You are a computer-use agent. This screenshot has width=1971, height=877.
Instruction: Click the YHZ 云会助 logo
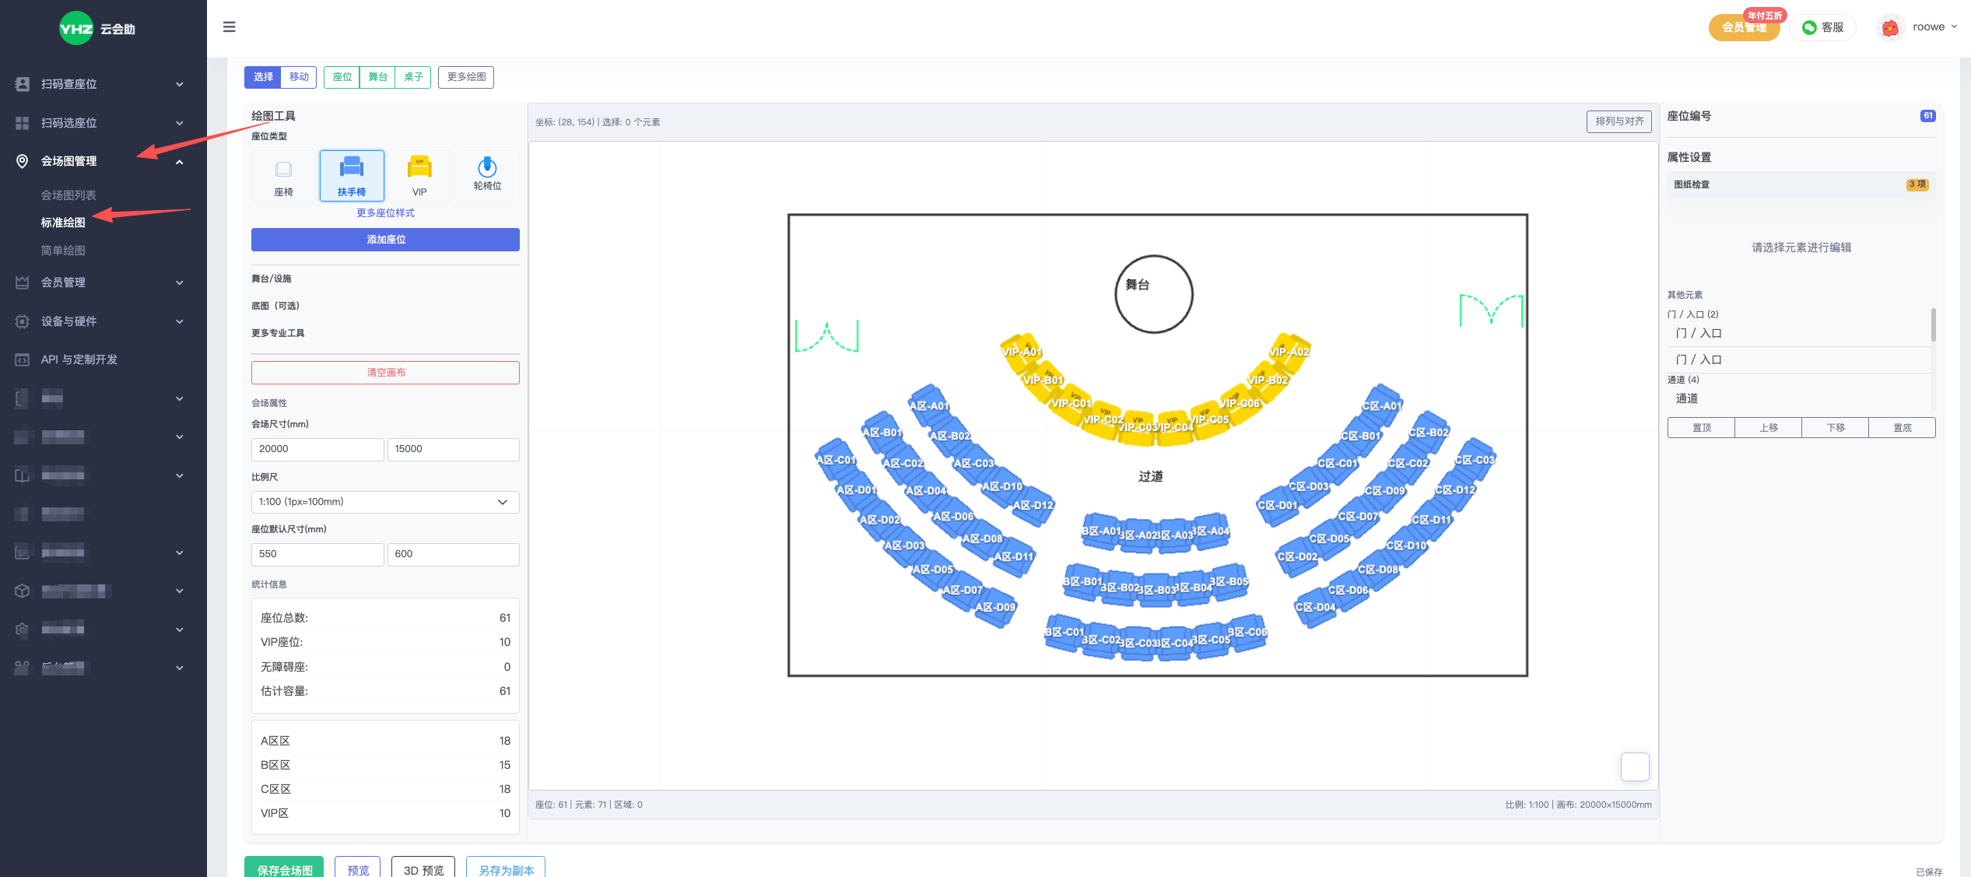point(97,29)
